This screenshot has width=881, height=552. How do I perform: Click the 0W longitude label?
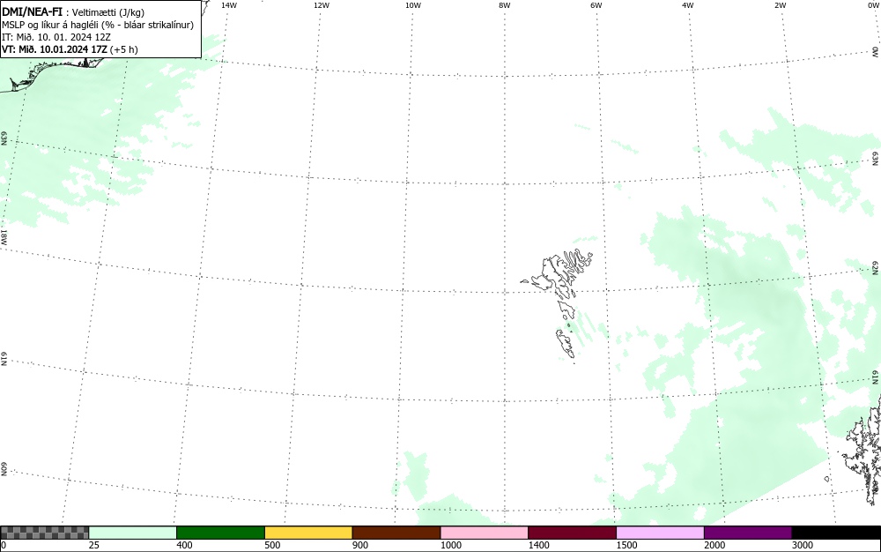tap(874, 5)
